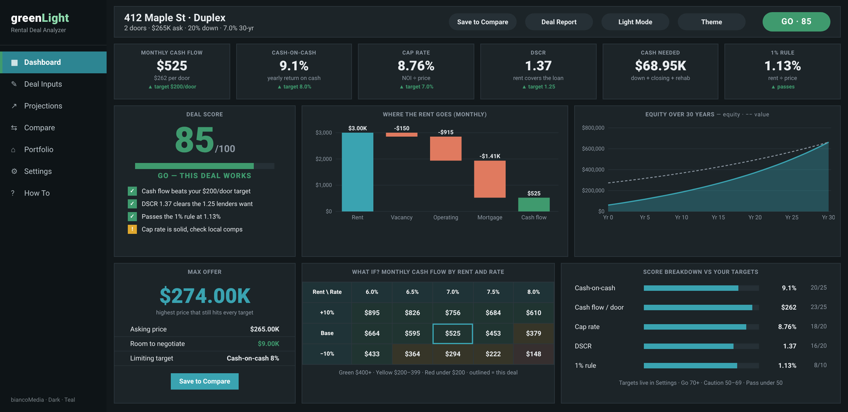
Task: Click the +10% rent row header
Action: [327, 313]
